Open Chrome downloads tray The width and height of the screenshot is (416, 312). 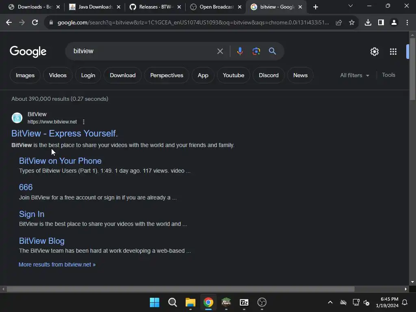[368, 23]
